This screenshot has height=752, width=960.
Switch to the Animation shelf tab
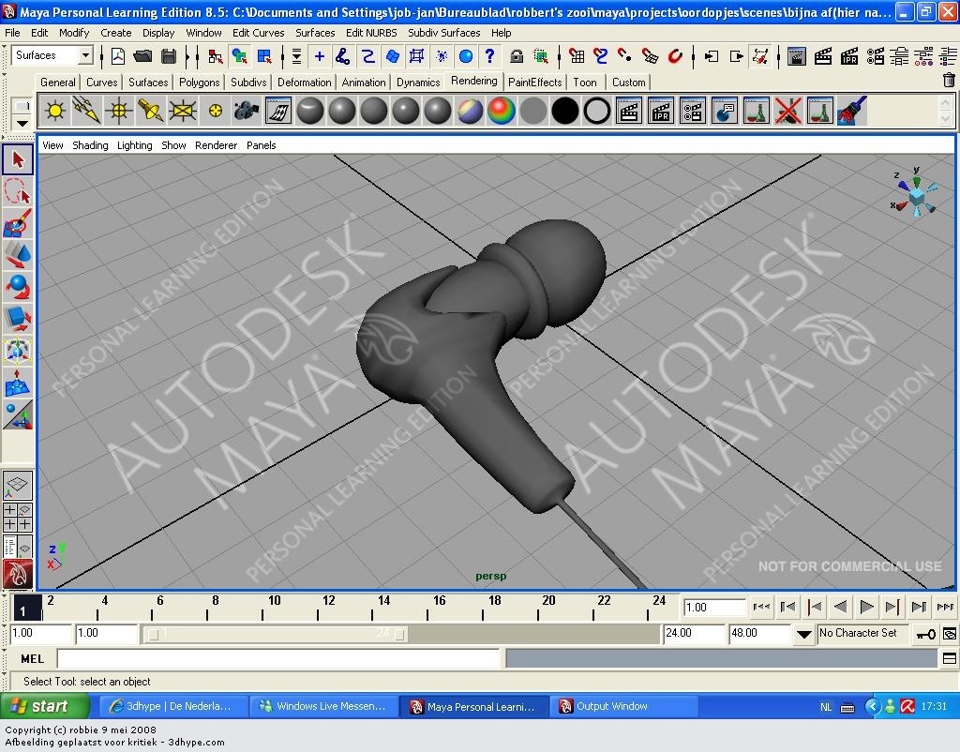pos(364,83)
